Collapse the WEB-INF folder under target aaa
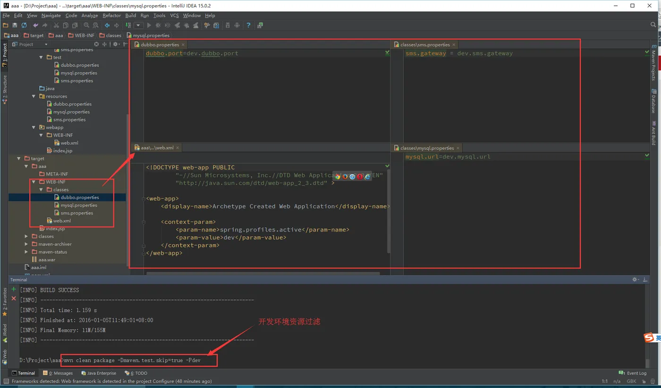Viewport: 661px width, 388px height. pos(34,182)
